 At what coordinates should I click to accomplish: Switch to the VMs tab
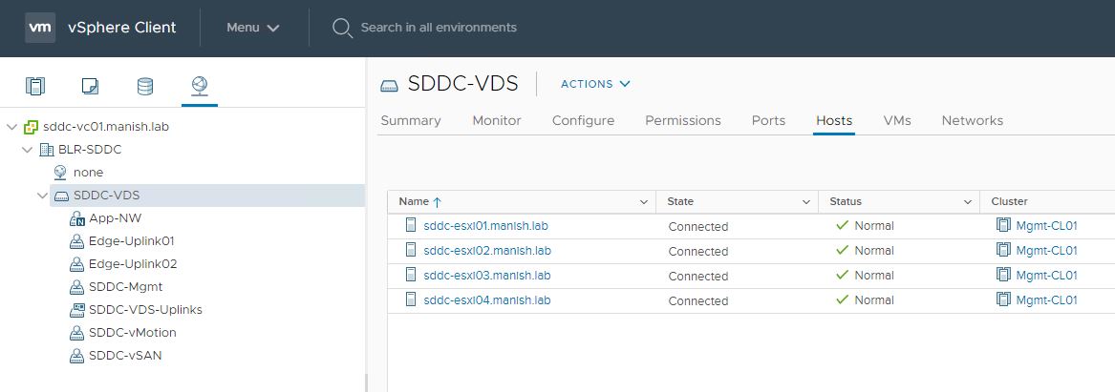click(x=897, y=121)
